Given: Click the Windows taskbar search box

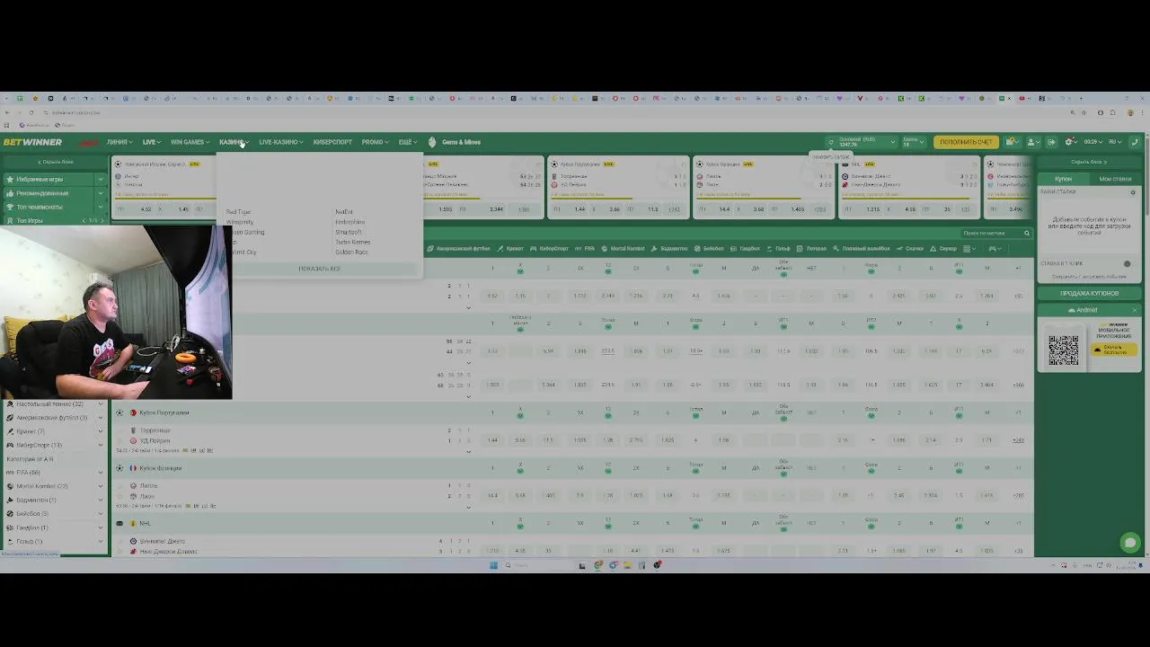Looking at the screenshot, I should (539, 565).
